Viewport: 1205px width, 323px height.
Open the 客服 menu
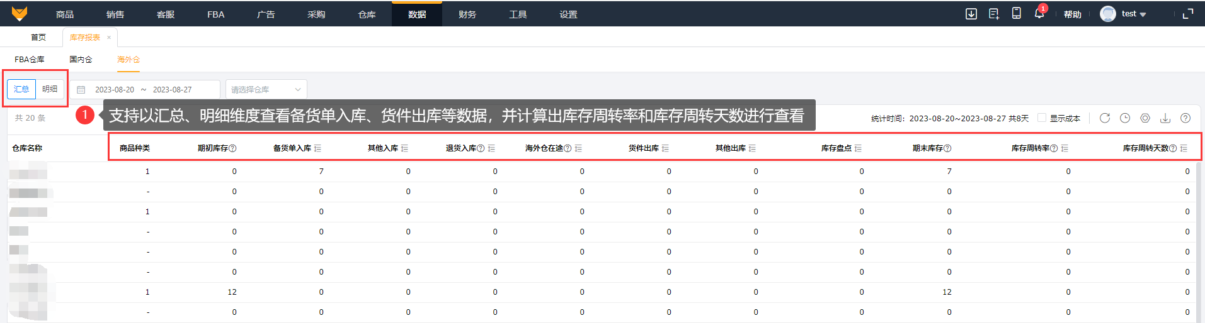166,14
